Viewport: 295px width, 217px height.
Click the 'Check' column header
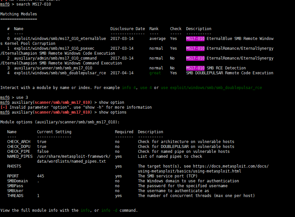176,29
